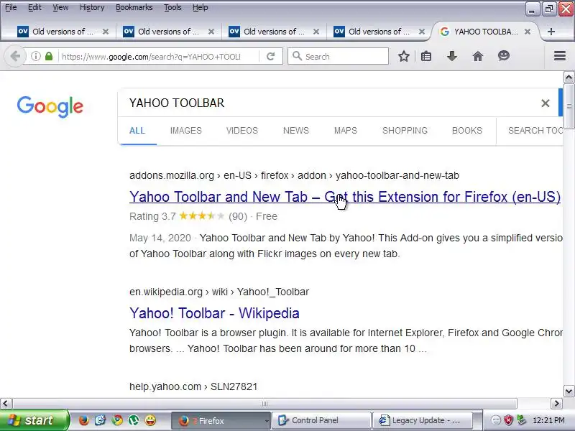Viewport: 575px width, 431px height.
Task: Select the MAPS search tab
Action: click(346, 131)
